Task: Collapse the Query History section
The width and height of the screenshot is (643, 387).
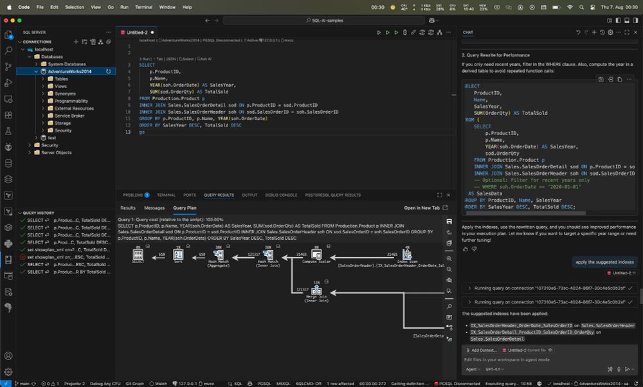Action: tap(19, 213)
